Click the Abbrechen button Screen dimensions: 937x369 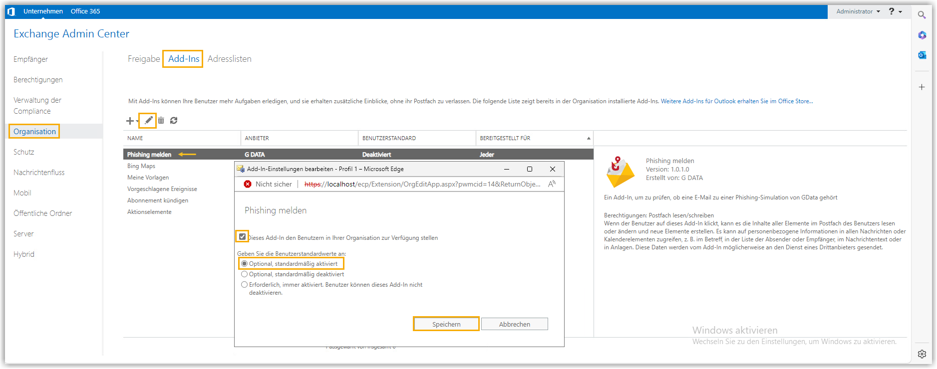(514, 324)
